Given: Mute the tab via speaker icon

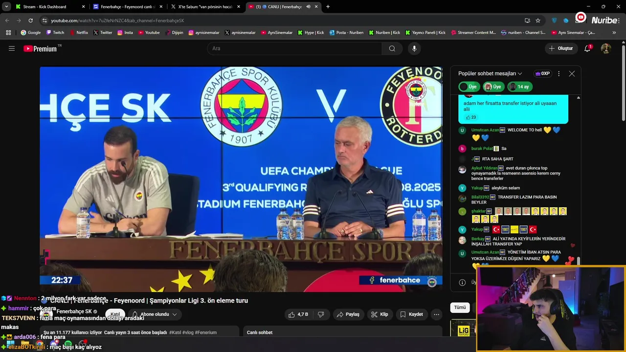Looking at the screenshot, I should [308, 7].
